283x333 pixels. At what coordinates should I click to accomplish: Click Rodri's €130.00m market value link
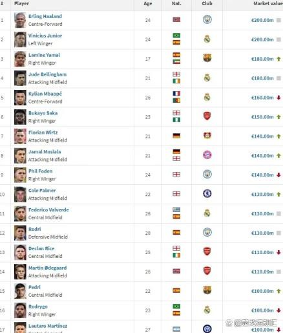click(x=262, y=233)
